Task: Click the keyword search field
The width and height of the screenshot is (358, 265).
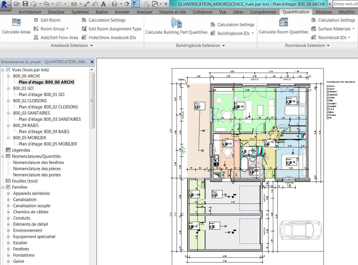Action: click(345, 4)
